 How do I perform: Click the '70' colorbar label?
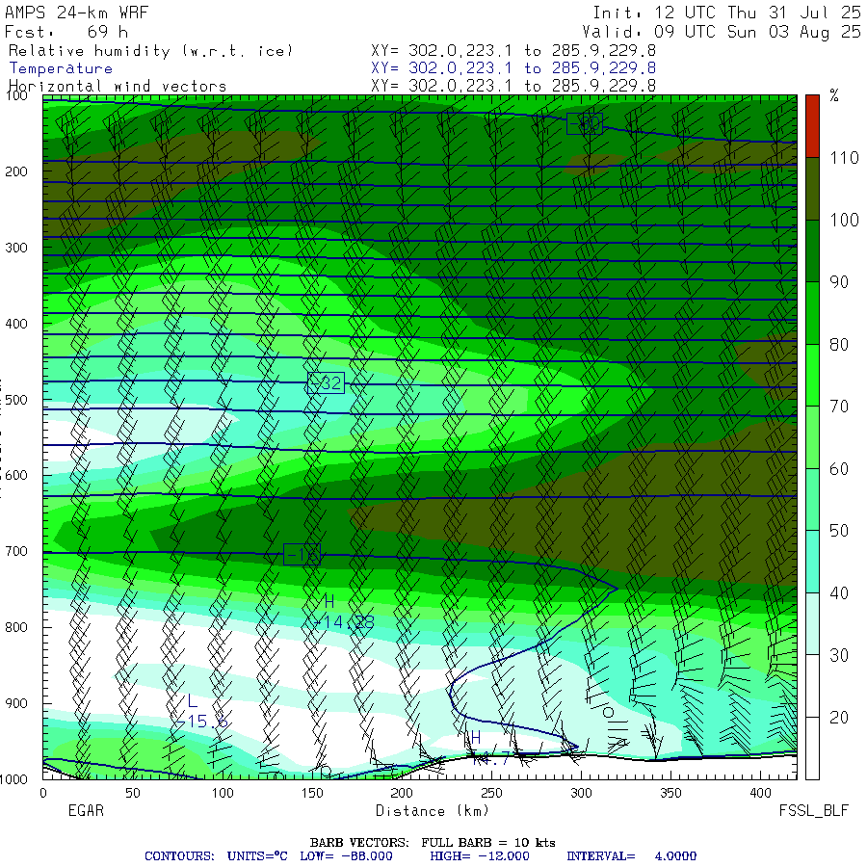click(839, 407)
